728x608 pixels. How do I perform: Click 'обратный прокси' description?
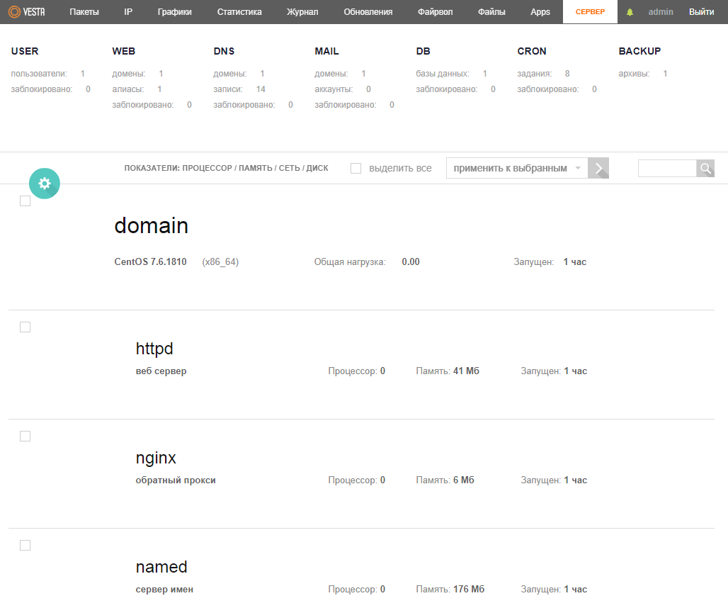click(x=176, y=480)
